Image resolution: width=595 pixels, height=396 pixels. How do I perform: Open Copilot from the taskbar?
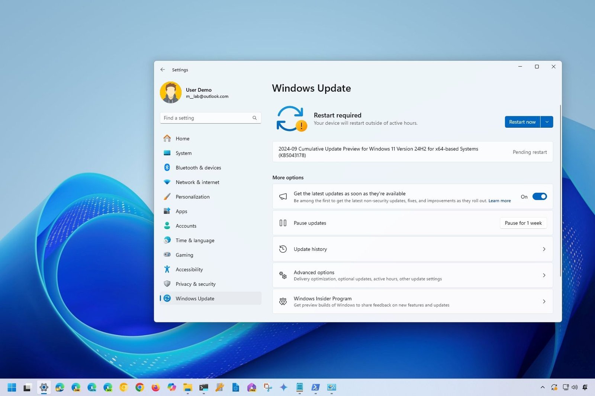[171, 387]
